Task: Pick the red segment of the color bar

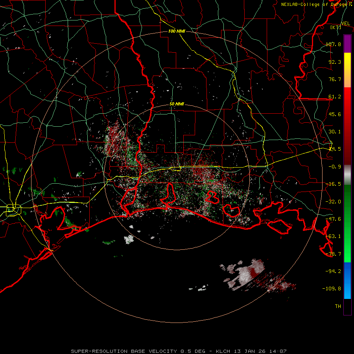Action: (x=347, y=126)
